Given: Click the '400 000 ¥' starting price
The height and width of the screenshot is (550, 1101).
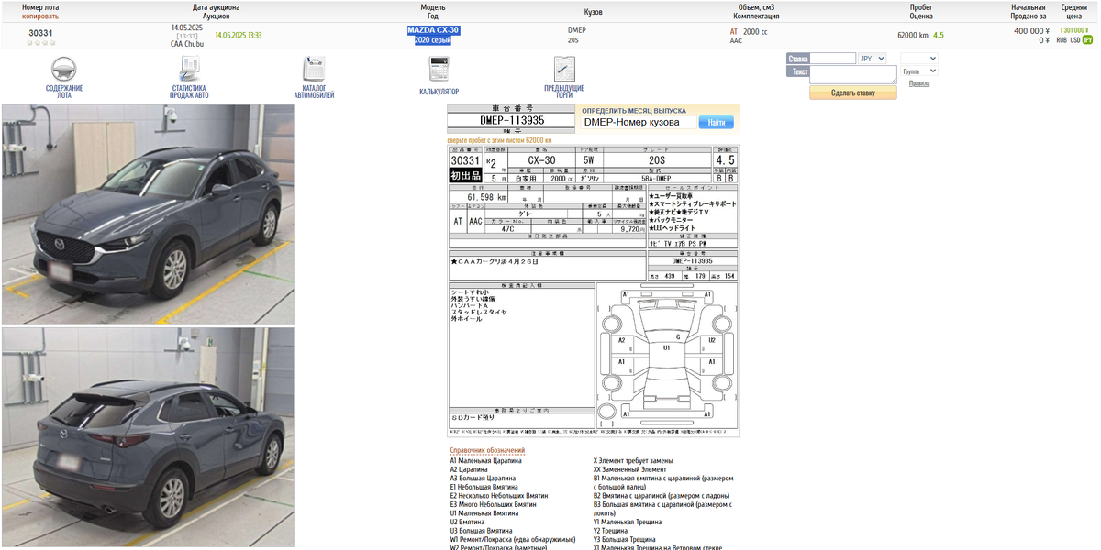Looking at the screenshot, I should point(1031,30).
